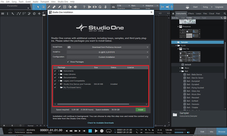Viewport: 227px width, 136px height.
Task: Toggle the Browse button
Action: tap(222, 132)
